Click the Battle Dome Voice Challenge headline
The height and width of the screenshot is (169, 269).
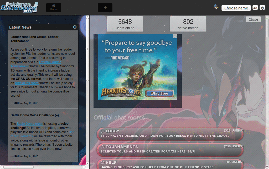[x=35, y=115]
